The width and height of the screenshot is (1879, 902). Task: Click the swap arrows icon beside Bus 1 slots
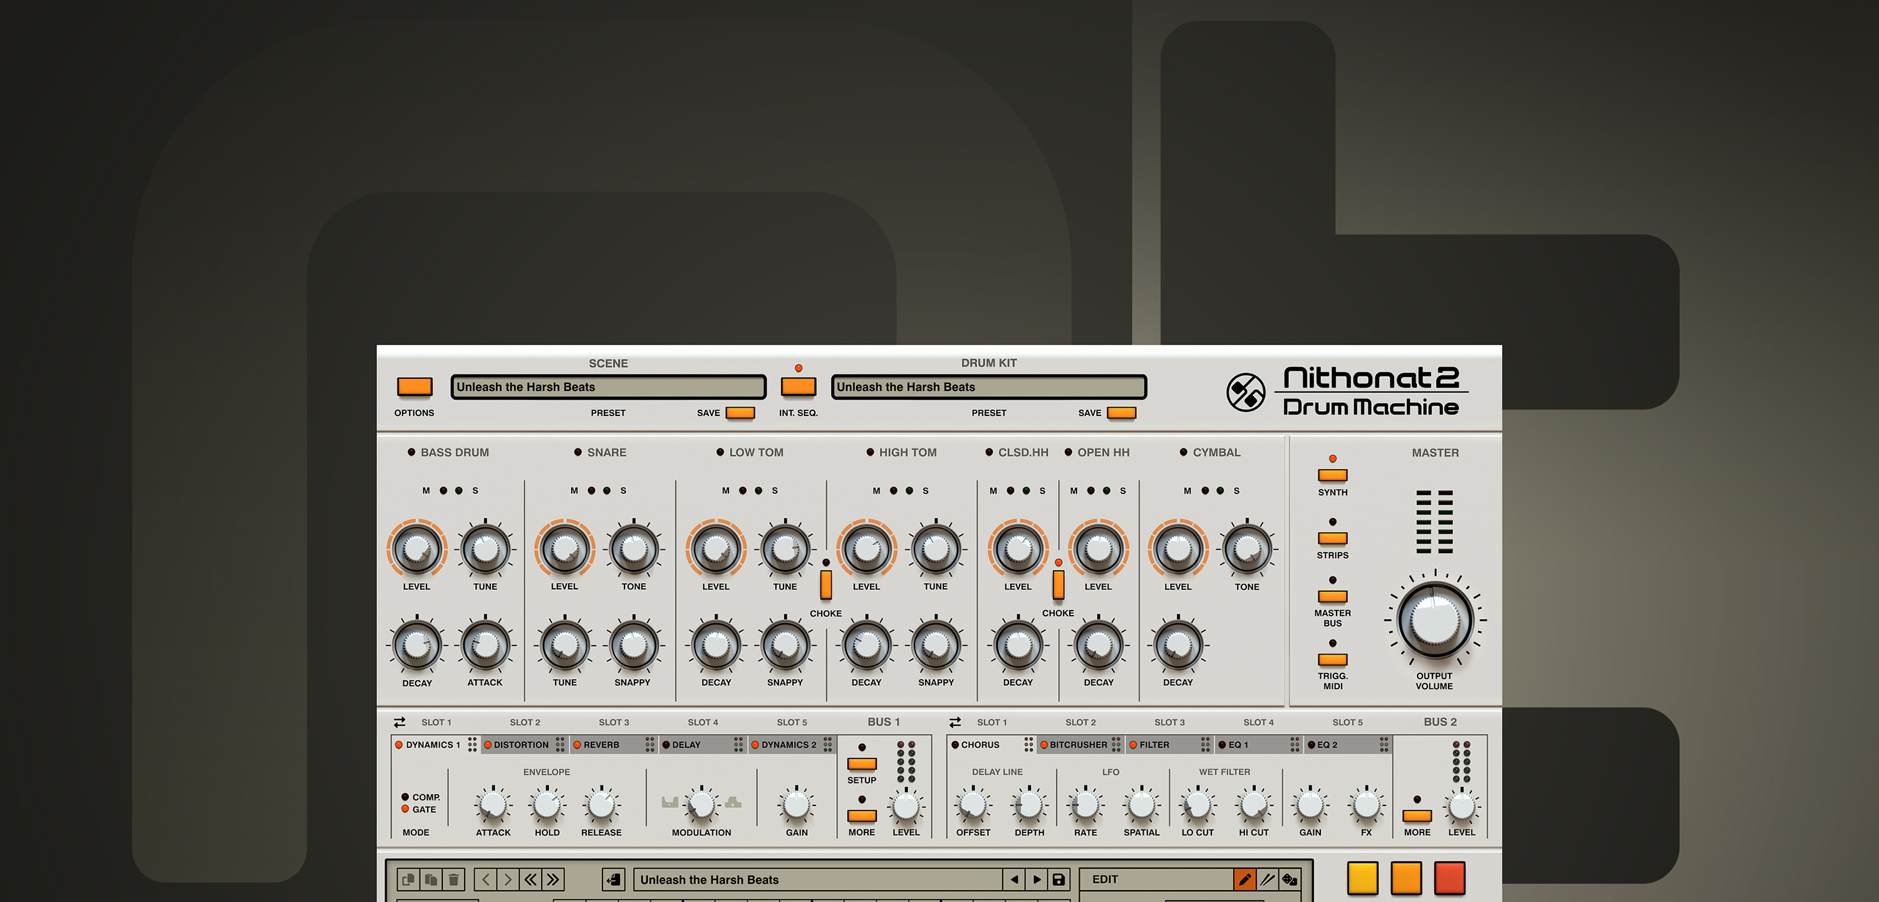coord(399,722)
